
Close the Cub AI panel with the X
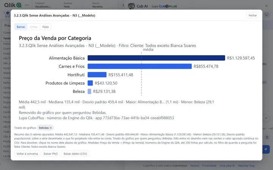[267, 6]
